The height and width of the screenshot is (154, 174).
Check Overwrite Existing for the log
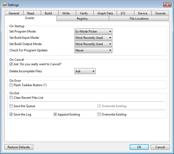pos(99,114)
